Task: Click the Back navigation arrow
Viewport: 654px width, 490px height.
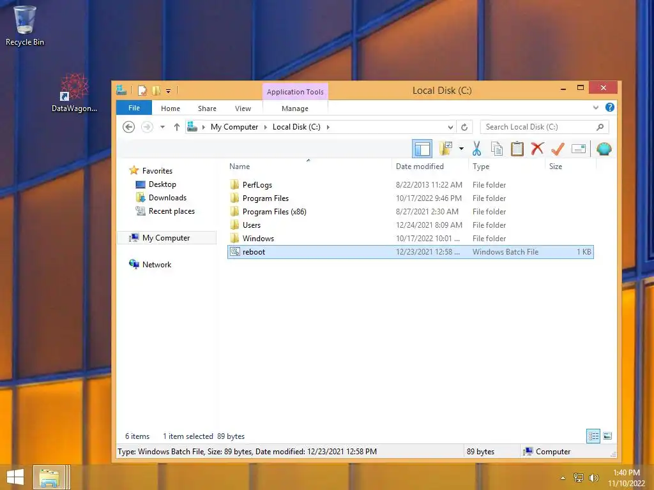Action: [128, 127]
